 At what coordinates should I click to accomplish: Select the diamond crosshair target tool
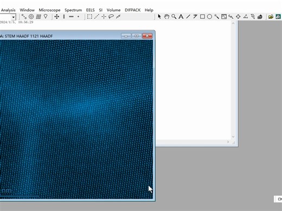pyautogui.click(x=238, y=17)
